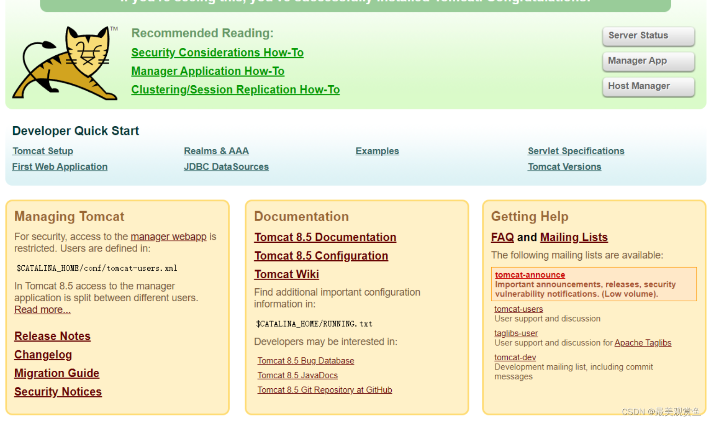The image size is (708, 421).
Task: Open Manager Application How-To link
Action: [x=208, y=71]
